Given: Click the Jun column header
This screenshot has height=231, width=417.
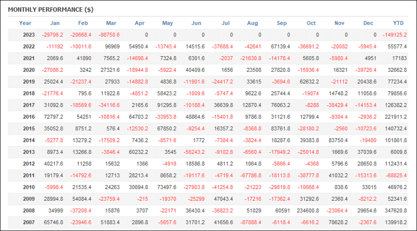Looking at the screenshot, I should coord(196,23).
